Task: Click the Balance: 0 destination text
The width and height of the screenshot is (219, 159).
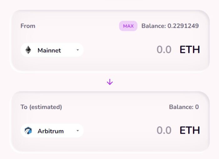Action: 184,107
